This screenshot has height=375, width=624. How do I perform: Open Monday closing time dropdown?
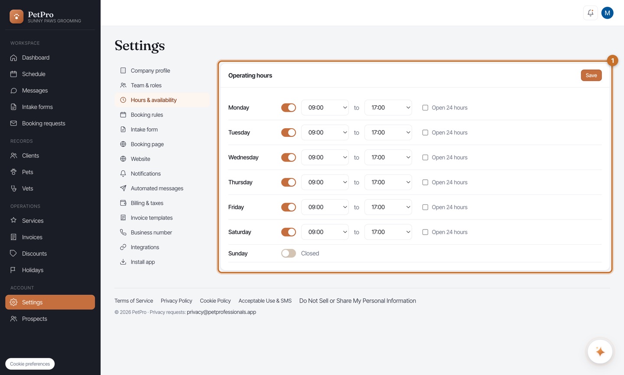point(388,107)
